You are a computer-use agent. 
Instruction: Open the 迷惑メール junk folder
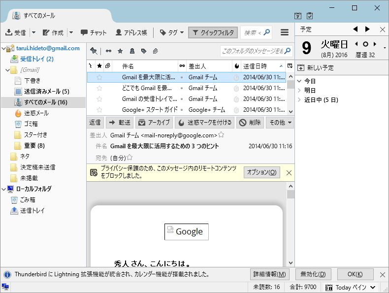pyautogui.click(x=36, y=113)
